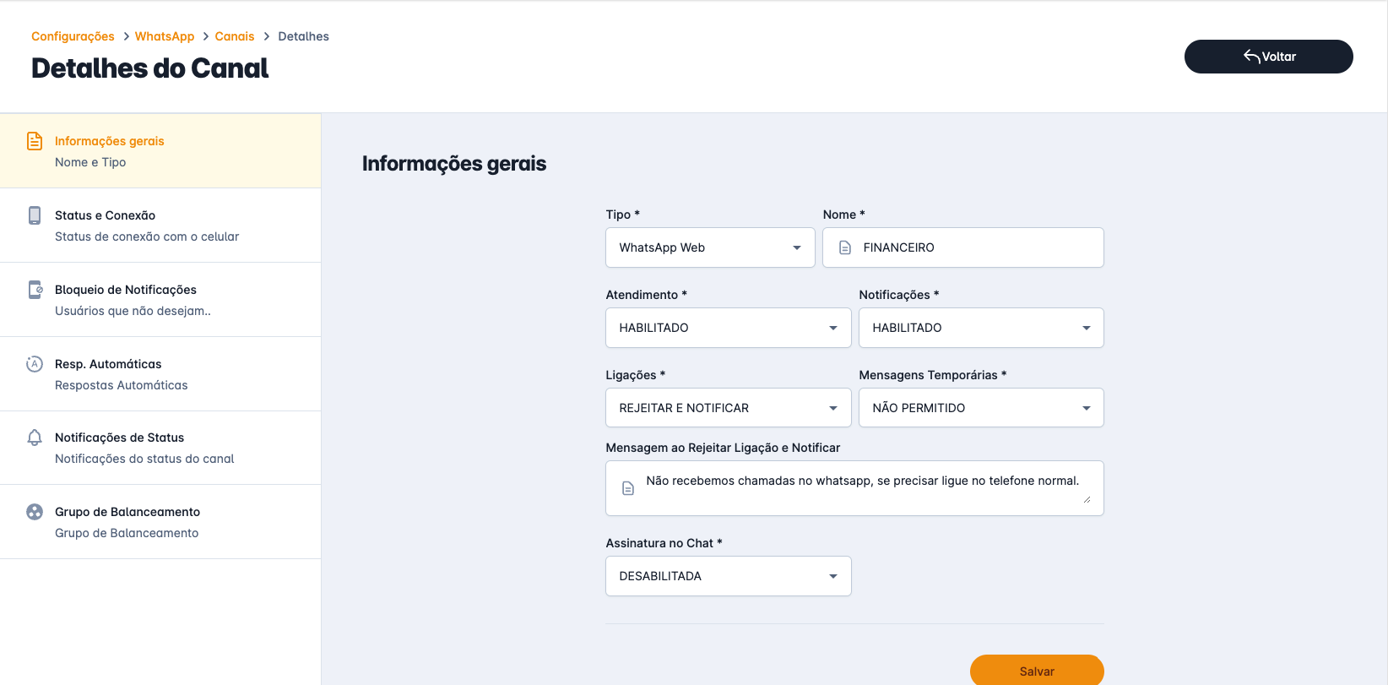Click the Resp. Automáticas icon

coord(35,364)
